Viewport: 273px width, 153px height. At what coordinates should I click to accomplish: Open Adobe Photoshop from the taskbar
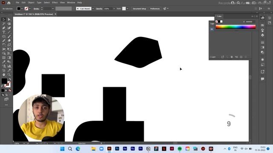click(117, 149)
